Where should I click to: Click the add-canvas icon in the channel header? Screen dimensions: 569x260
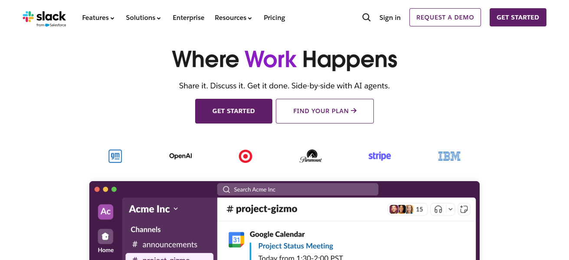click(x=464, y=209)
